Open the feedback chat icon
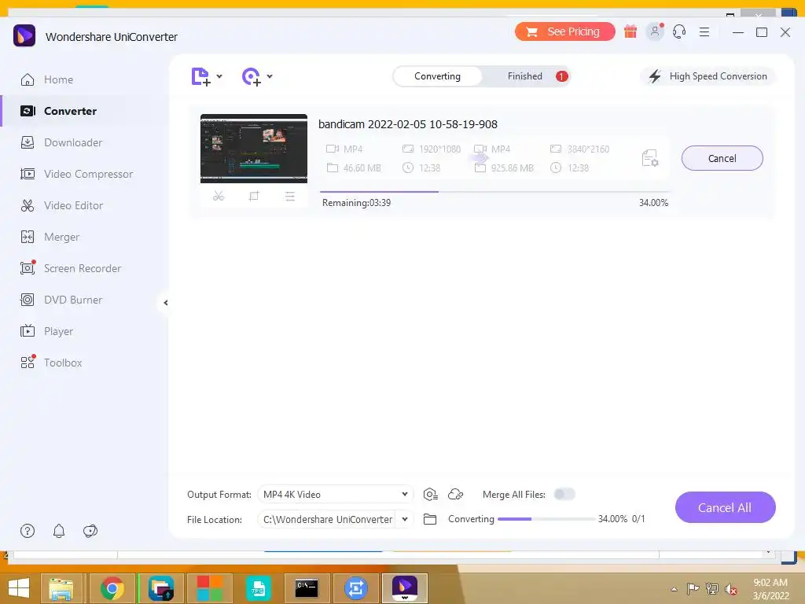The width and height of the screenshot is (805, 604). pyautogui.click(x=90, y=531)
